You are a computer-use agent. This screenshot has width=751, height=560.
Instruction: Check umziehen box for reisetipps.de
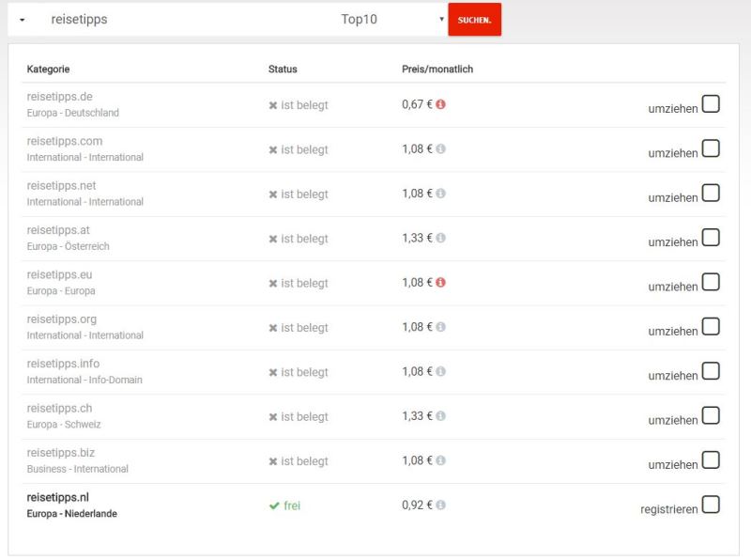pos(711,103)
